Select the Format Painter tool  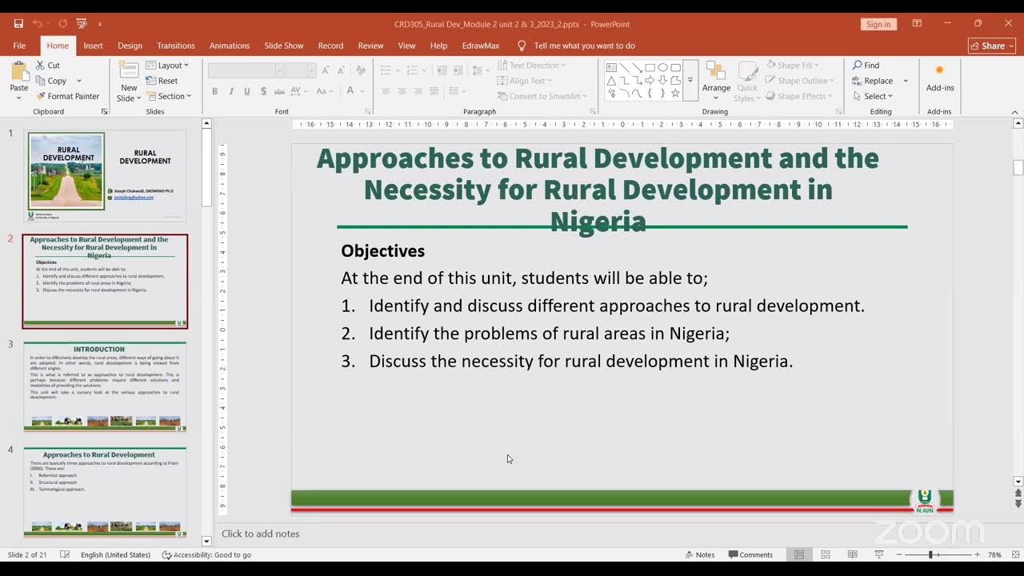tap(67, 96)
